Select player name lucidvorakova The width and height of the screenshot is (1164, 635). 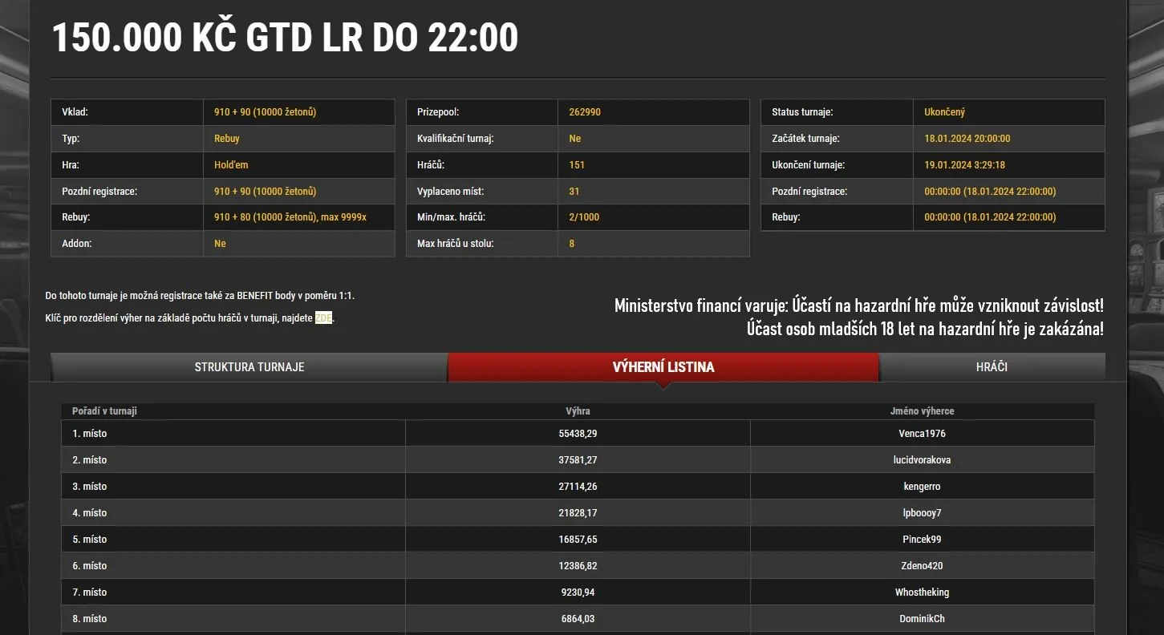[x=922, y=460]
